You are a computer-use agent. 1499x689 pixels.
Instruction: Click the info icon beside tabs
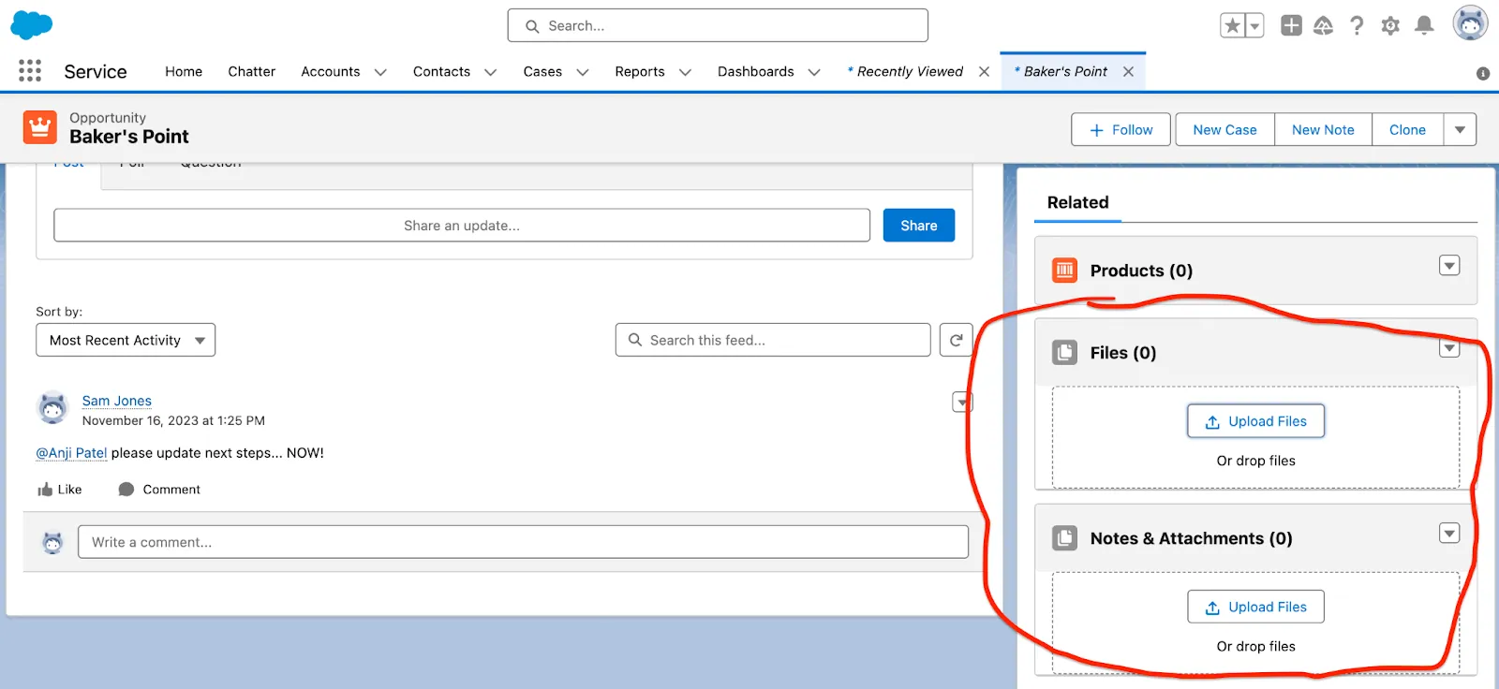point(1483,73)
